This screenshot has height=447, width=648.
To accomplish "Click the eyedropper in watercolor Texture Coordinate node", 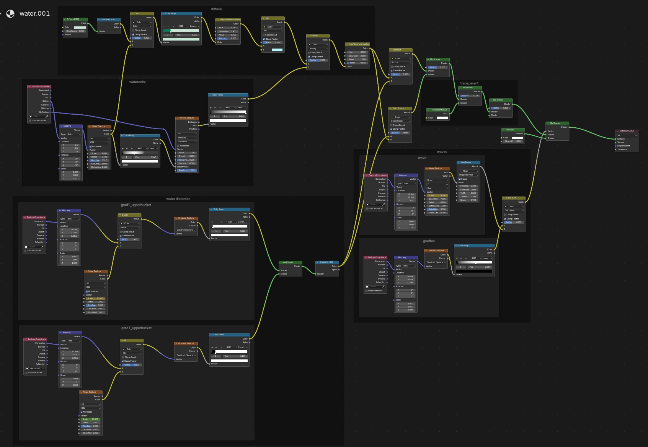I will [47, 117].
